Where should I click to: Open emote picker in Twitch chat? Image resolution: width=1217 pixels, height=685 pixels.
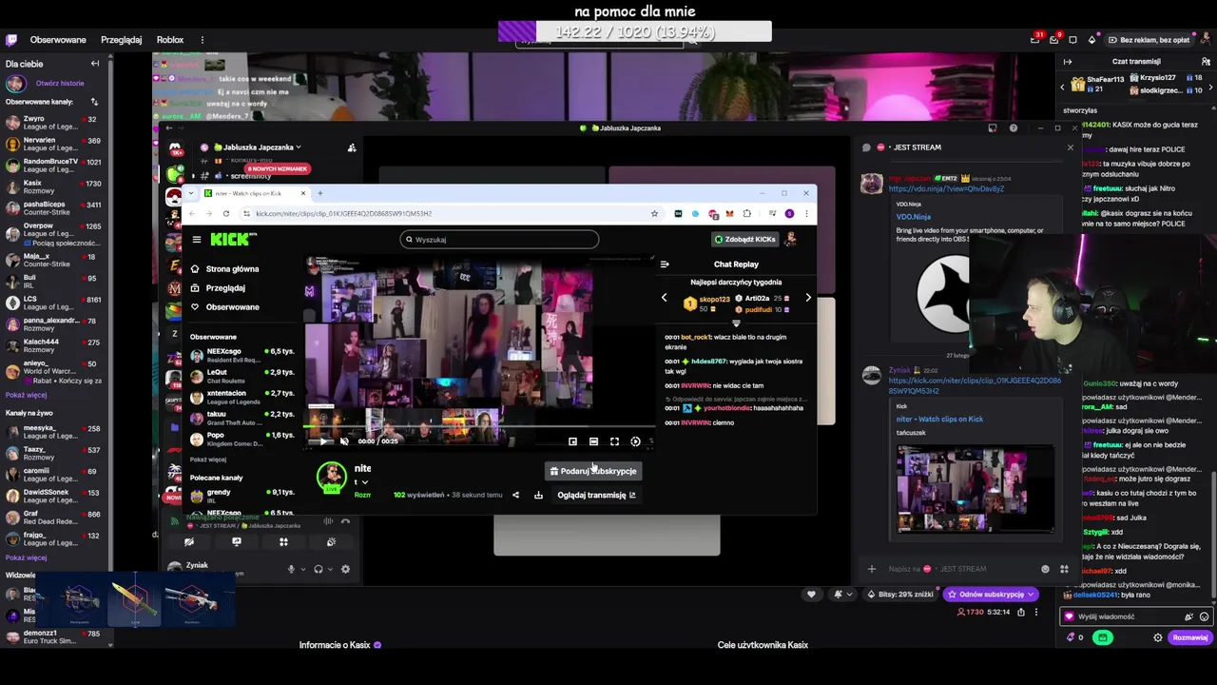(1205, 616)
